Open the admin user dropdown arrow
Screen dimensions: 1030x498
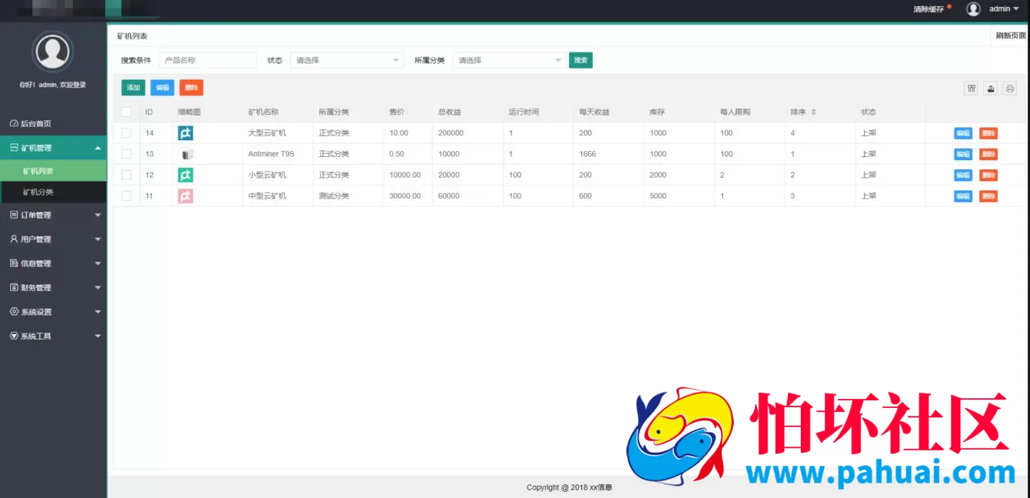pos(1016,9)
